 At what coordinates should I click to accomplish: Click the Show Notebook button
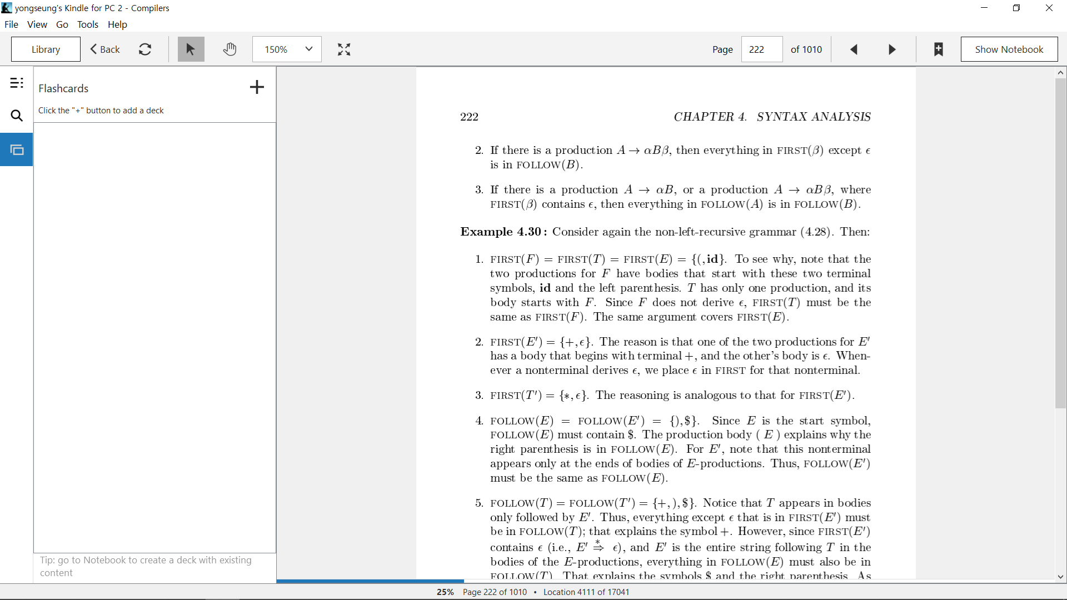1009,49
